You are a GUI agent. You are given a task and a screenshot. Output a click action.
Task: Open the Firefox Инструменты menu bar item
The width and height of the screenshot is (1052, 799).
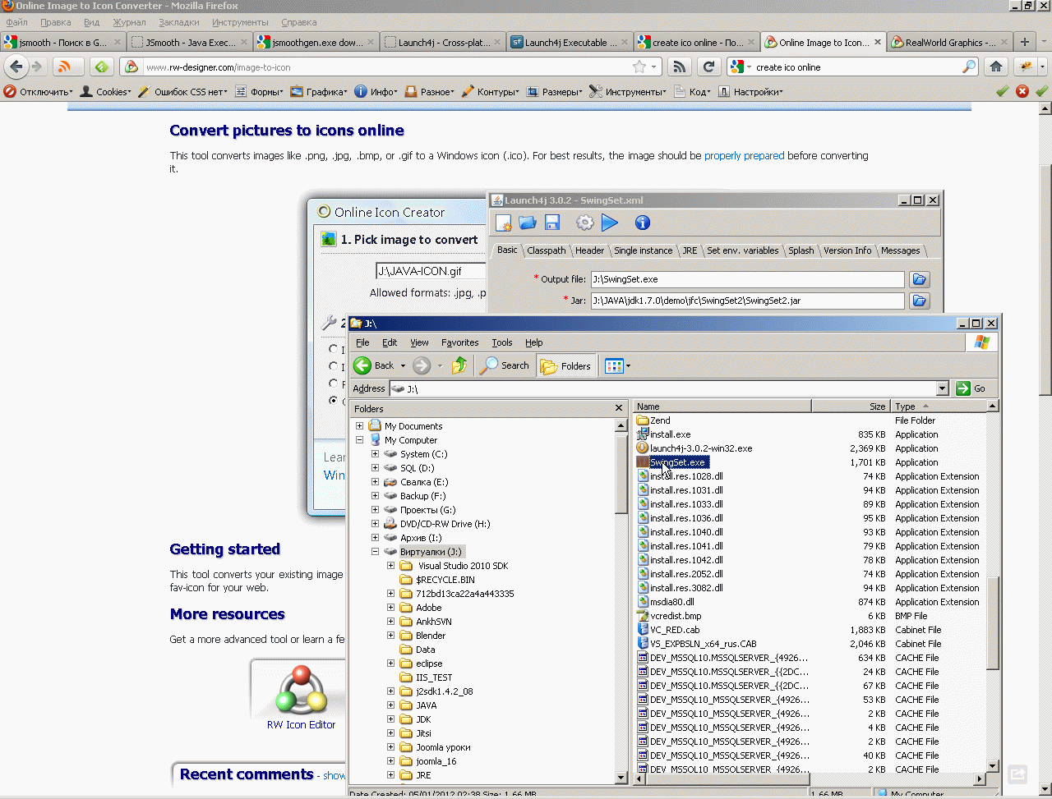(240, 22)
